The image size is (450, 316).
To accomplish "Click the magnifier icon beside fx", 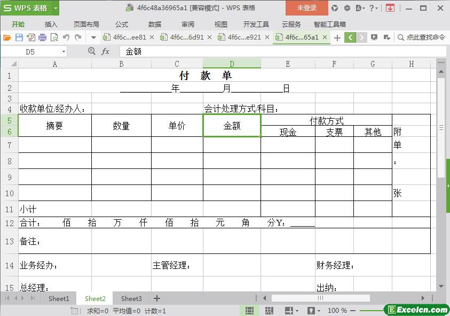I will pos(92,51).
